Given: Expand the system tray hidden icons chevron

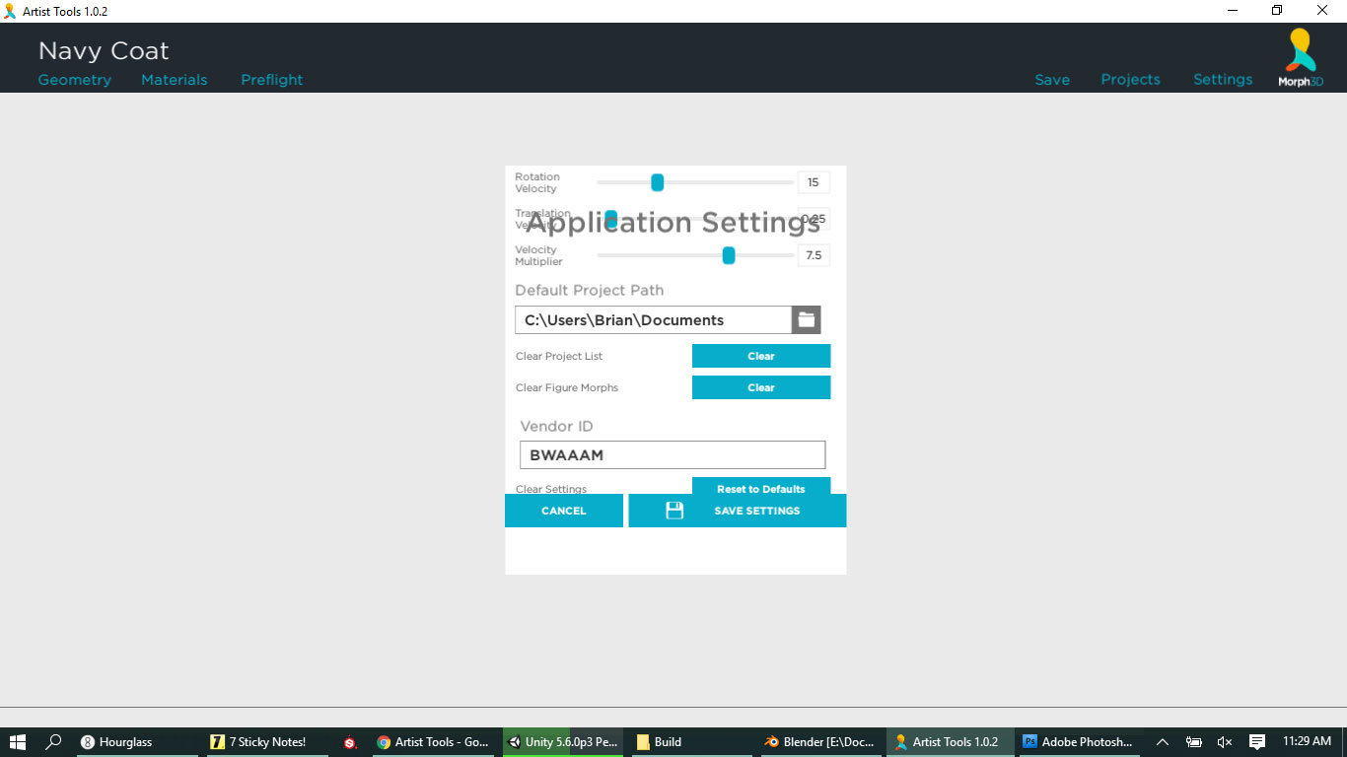Looking at the screenshot, I should coord(1163,742).
